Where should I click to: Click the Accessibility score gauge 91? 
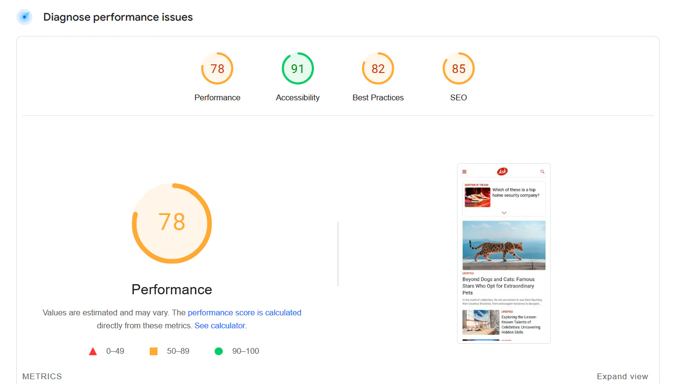coord(298,69)
